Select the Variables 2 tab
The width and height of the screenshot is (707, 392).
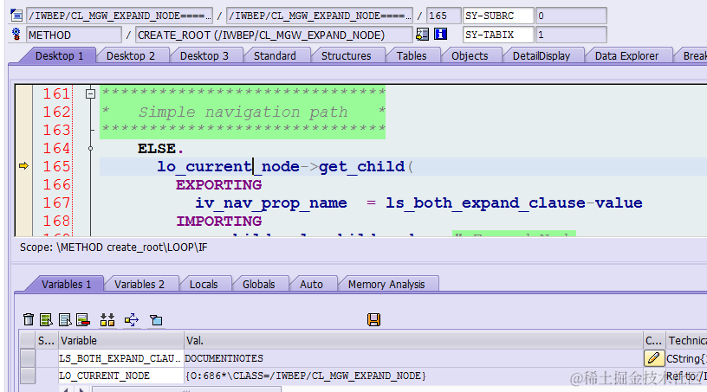pos(139,285)
